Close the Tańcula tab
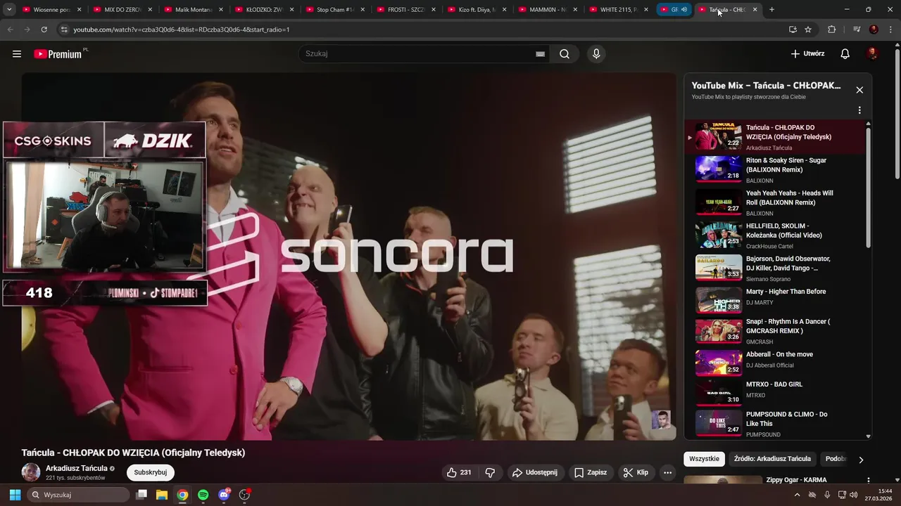901x506 pixels. [x=755, y=10]
